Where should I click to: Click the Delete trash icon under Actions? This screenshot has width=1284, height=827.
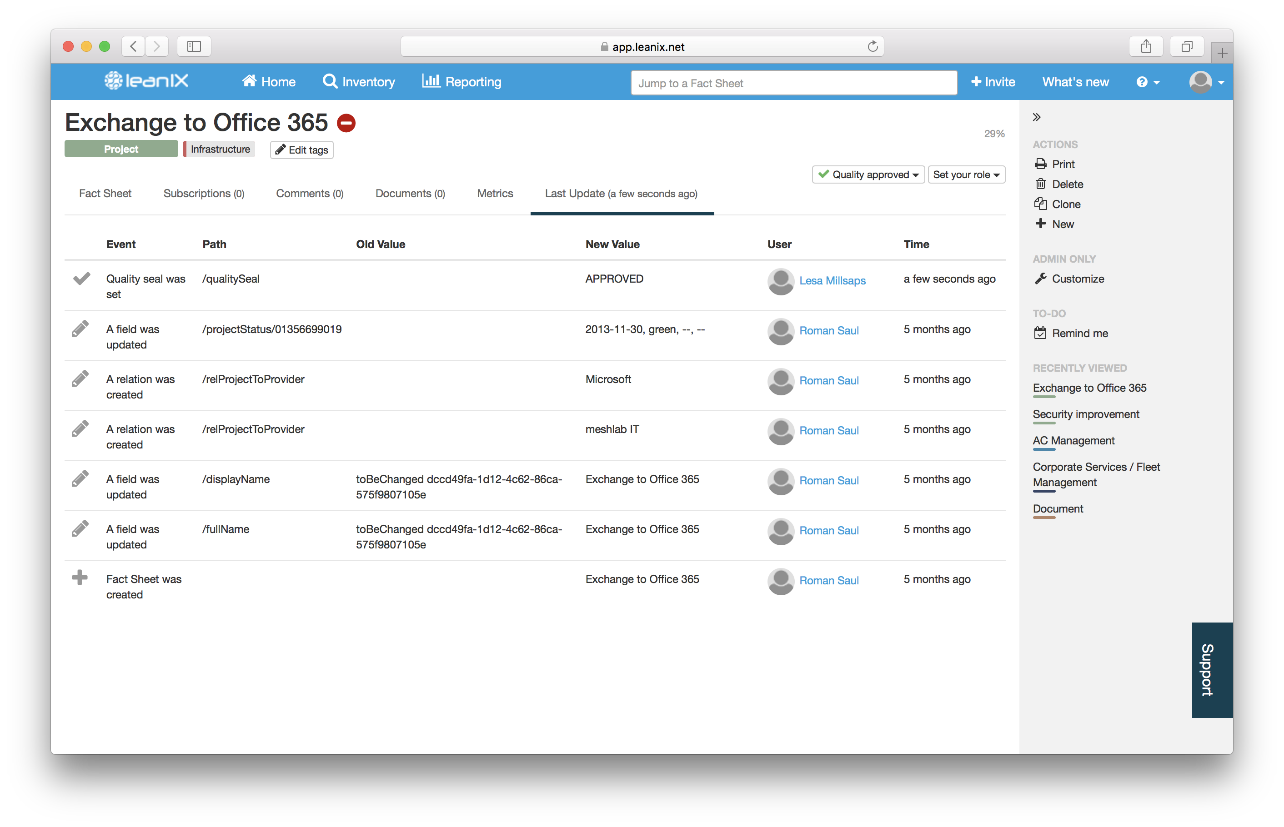(x=1042, y=184)
